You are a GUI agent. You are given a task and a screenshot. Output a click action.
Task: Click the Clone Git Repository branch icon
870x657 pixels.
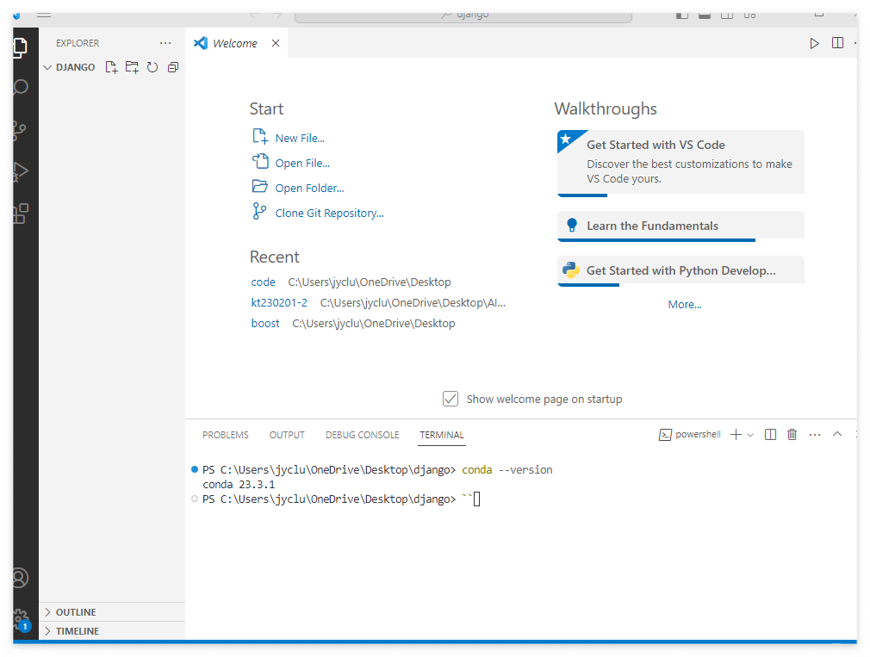259,211
